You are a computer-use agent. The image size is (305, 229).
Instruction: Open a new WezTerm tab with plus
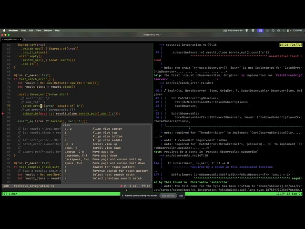pyautogui.click(x=24, y=39)
